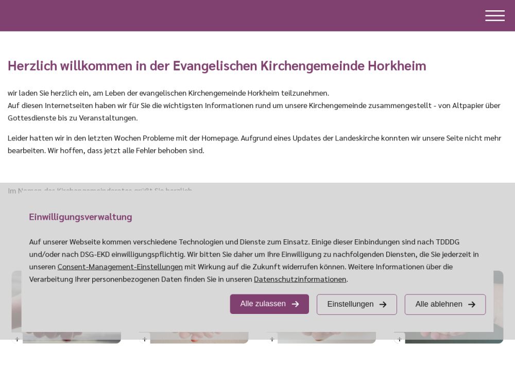The height and width of the screenshot is (386, 515).
Task: Click the plus icon on the third image
Action: (272, 339)
